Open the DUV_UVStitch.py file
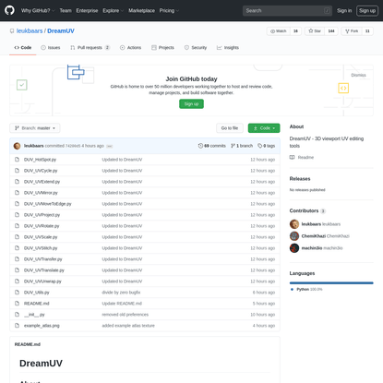 click(41, 248)
